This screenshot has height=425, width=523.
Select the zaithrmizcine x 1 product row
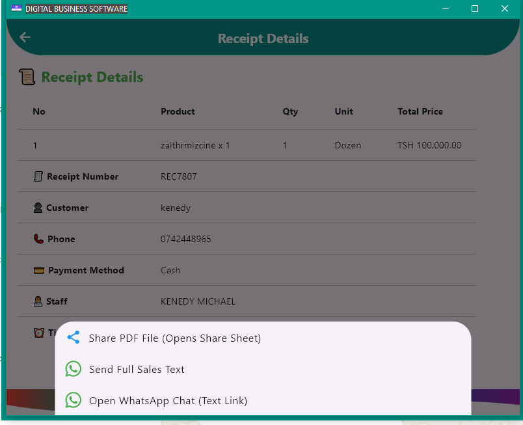point(195,145)
